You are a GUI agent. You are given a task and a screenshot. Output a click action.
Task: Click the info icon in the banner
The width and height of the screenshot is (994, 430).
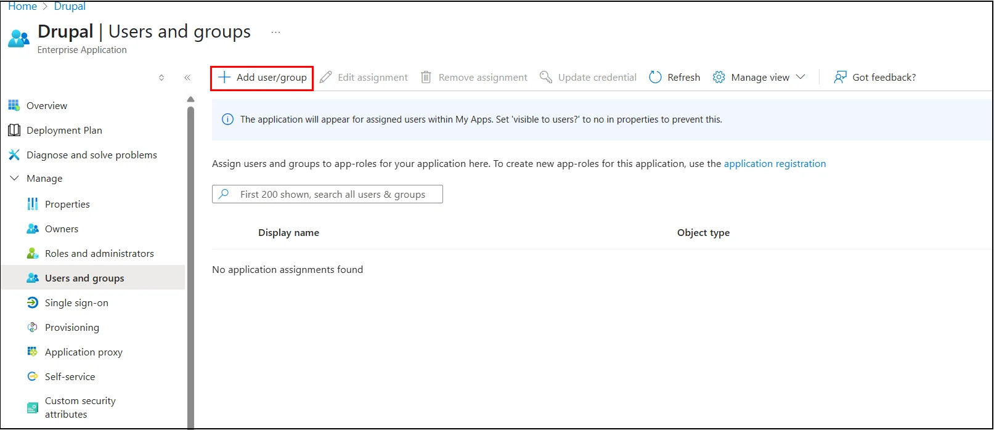click(227, 120)
